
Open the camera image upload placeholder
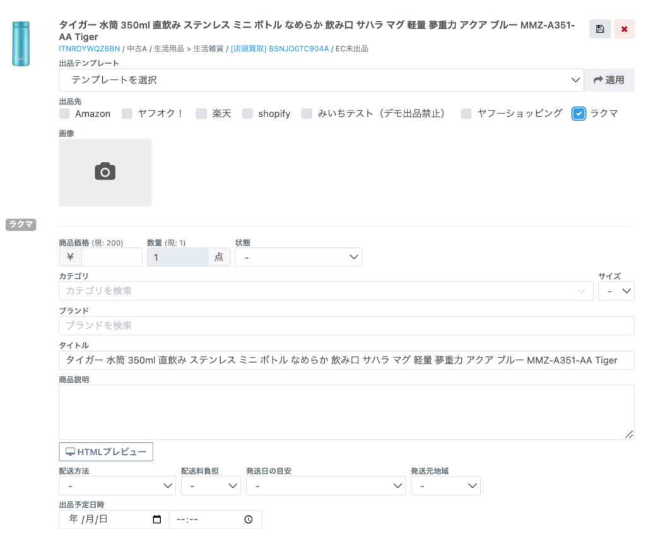tap(105, 172)
